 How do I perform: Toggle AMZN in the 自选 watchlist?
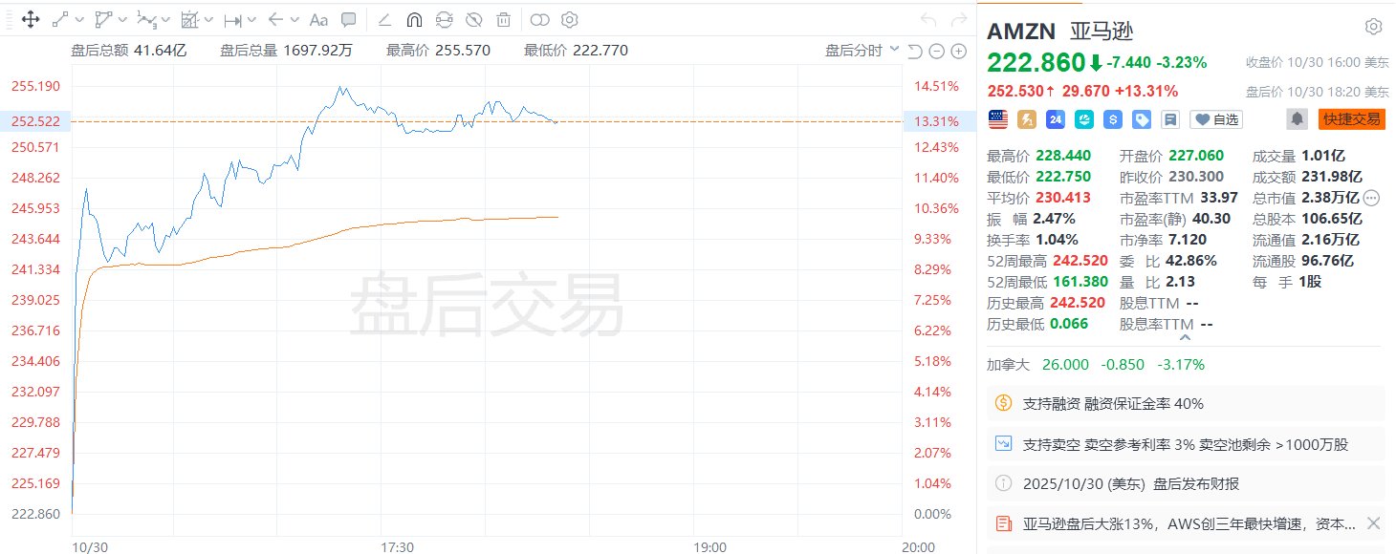1216,119
